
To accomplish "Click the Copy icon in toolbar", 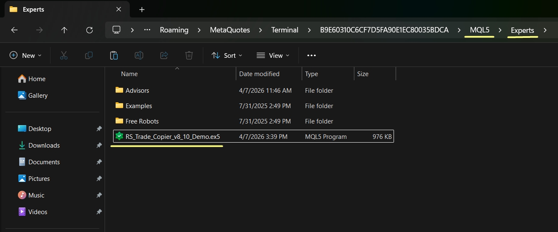I will coord(89,55).
